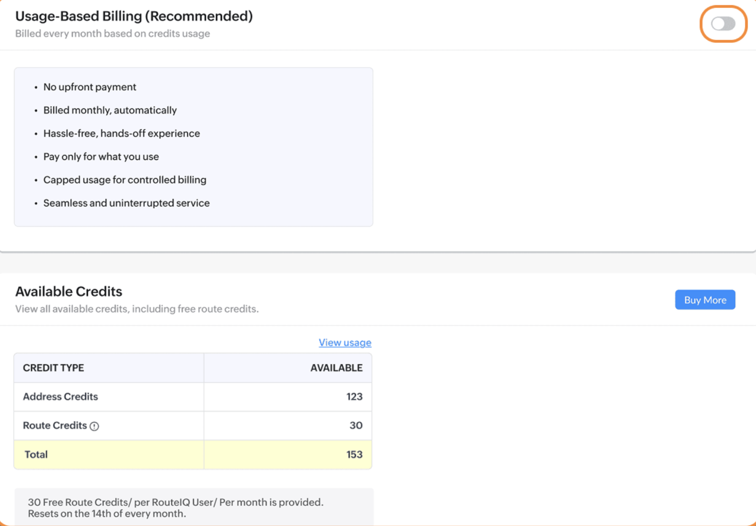Click the "Capped usage for controlled billing" bullet
Image resolution: width=756 pixels, height=526 pixels.
[x=125, y=180]
